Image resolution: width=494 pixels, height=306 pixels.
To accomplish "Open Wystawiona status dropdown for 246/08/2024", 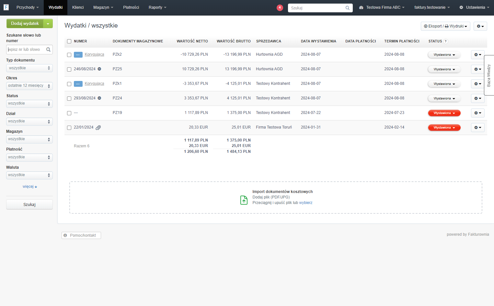I will 444,69.
